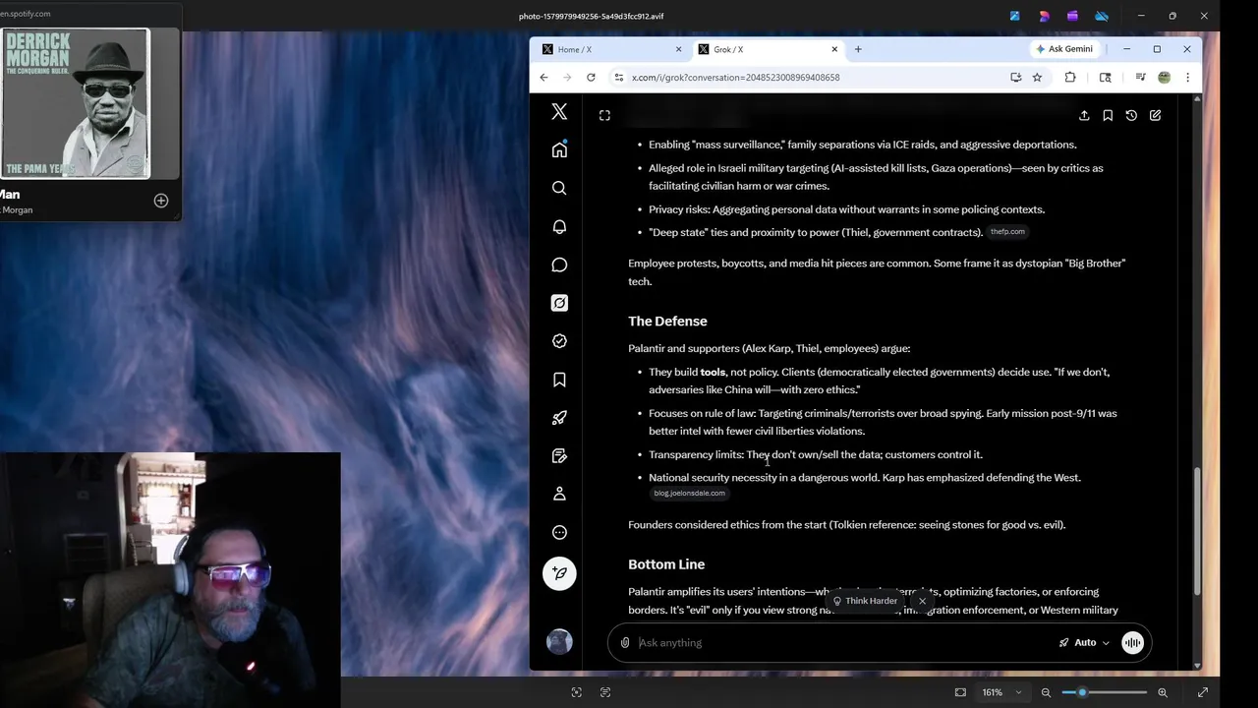Open Notifications bell in X sidebar

559,226
